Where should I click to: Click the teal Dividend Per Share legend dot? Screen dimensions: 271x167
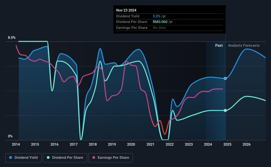point(48,157)
